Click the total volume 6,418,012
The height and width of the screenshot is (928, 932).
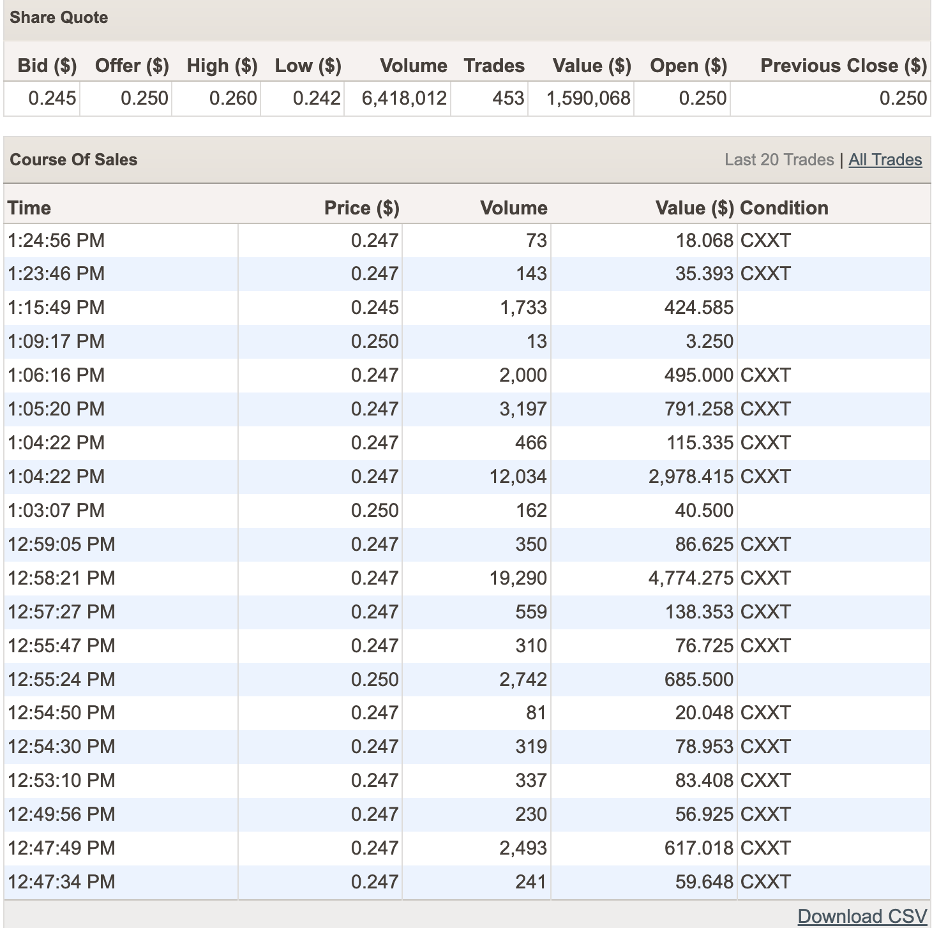click(x=404, y=98)
